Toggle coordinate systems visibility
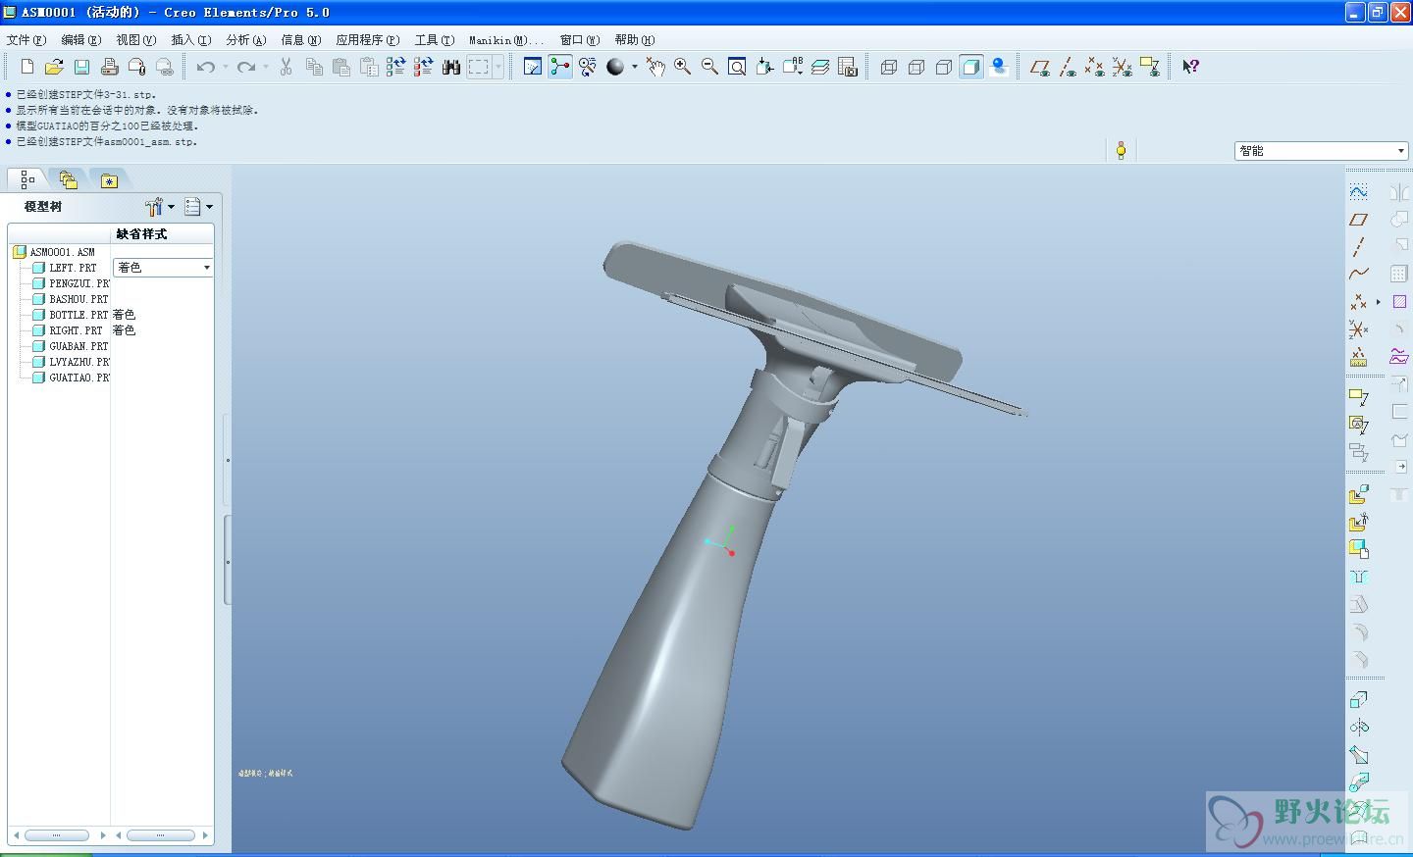Viewport: 1413px width, 857px height. (1123, 67)
